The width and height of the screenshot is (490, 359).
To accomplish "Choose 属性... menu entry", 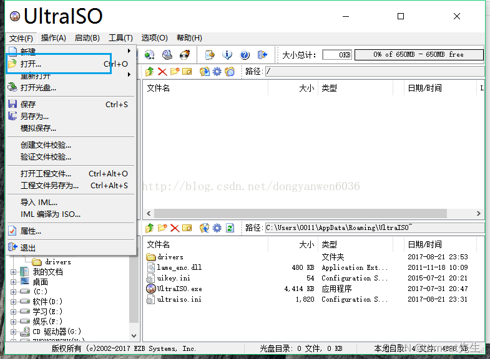I will 71,231.
